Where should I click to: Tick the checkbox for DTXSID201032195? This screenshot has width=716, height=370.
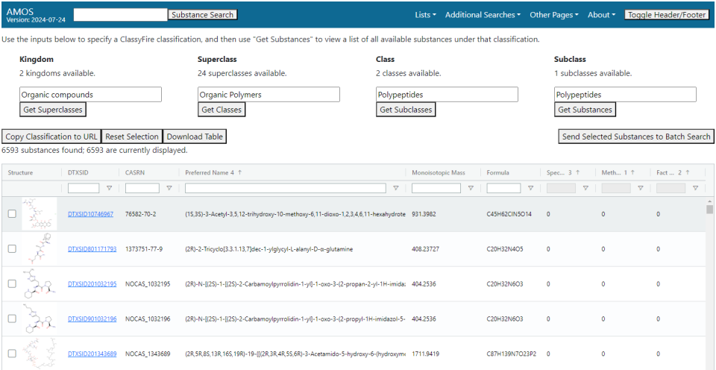[11, 283]
